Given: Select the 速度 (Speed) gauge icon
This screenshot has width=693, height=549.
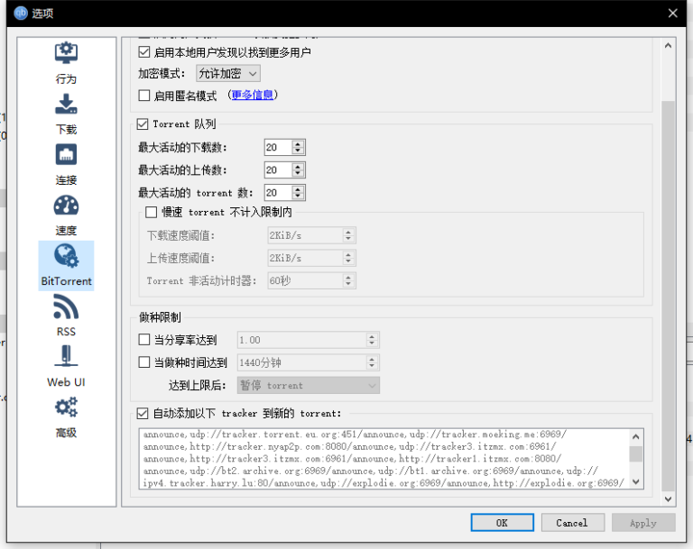Looking at the screenshot, I should (x=66, y=205).
